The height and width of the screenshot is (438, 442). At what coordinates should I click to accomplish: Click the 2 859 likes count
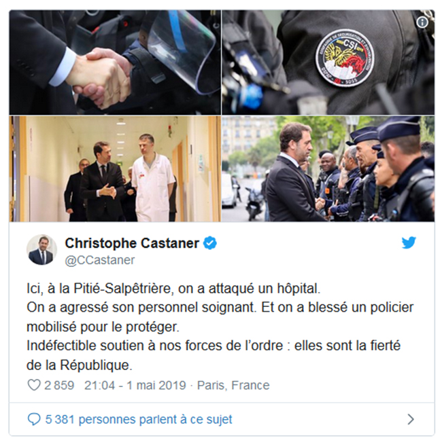click(59, 385)
